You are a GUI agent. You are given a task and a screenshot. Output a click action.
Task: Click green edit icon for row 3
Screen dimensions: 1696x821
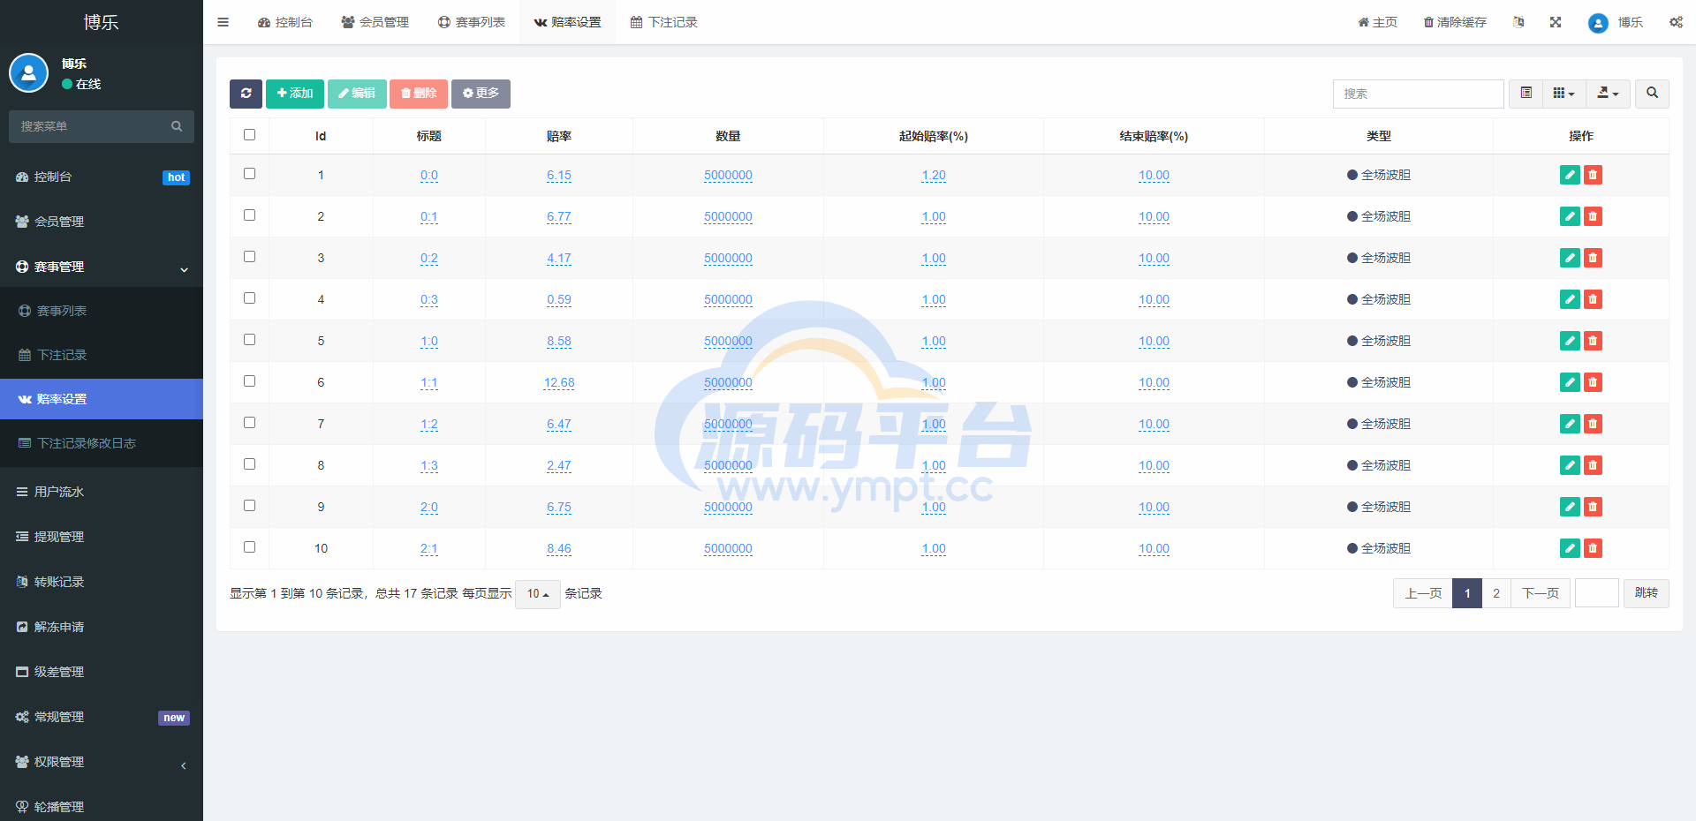click(x=1570, y=258)
